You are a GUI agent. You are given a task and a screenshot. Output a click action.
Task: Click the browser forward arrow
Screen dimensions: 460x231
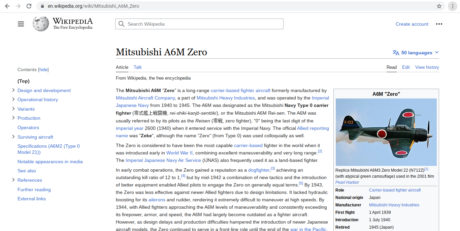pos(18,6)
